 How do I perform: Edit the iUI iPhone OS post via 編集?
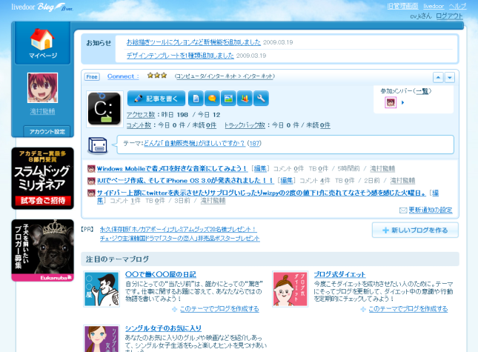click(287, 180)
